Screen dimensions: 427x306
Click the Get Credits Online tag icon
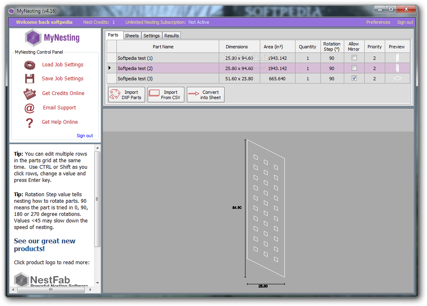pos(30,94)
